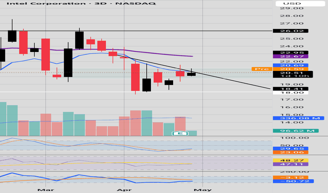Click the Mar label on time axis
The width and height of the screenshot is (328, 193).
point(46,190)
